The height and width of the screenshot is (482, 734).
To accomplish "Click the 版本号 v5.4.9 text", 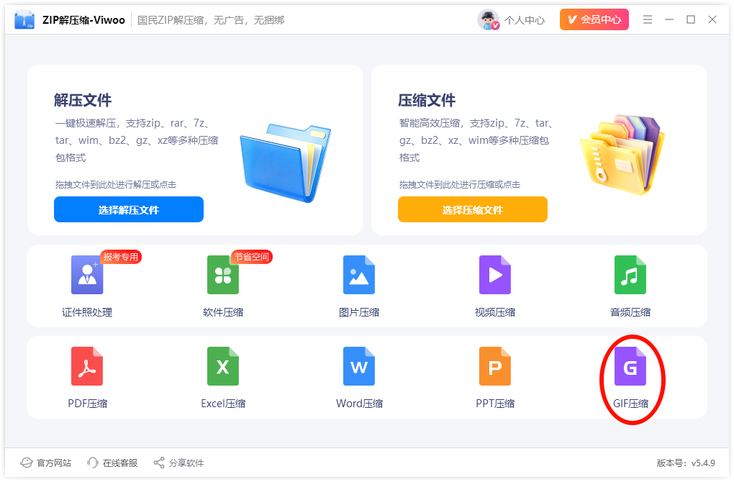I will click(686, 463).
